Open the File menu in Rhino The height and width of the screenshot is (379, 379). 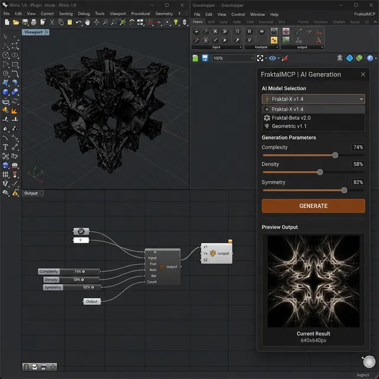pyautogui.click(x=7, y=14)
